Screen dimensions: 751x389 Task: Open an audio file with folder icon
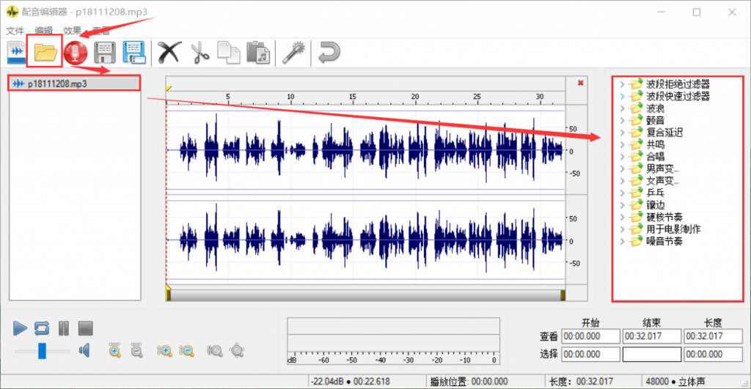coord(45,52)
